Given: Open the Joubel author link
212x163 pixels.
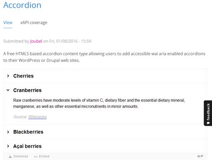Looking at the screenshot, I should click(x=36, y=41).
